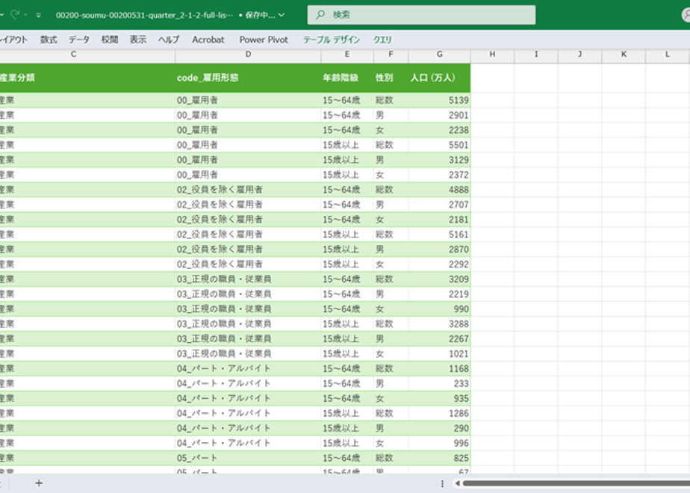
Task: Switch to the 校閲 tab
Action: (110, 40)
